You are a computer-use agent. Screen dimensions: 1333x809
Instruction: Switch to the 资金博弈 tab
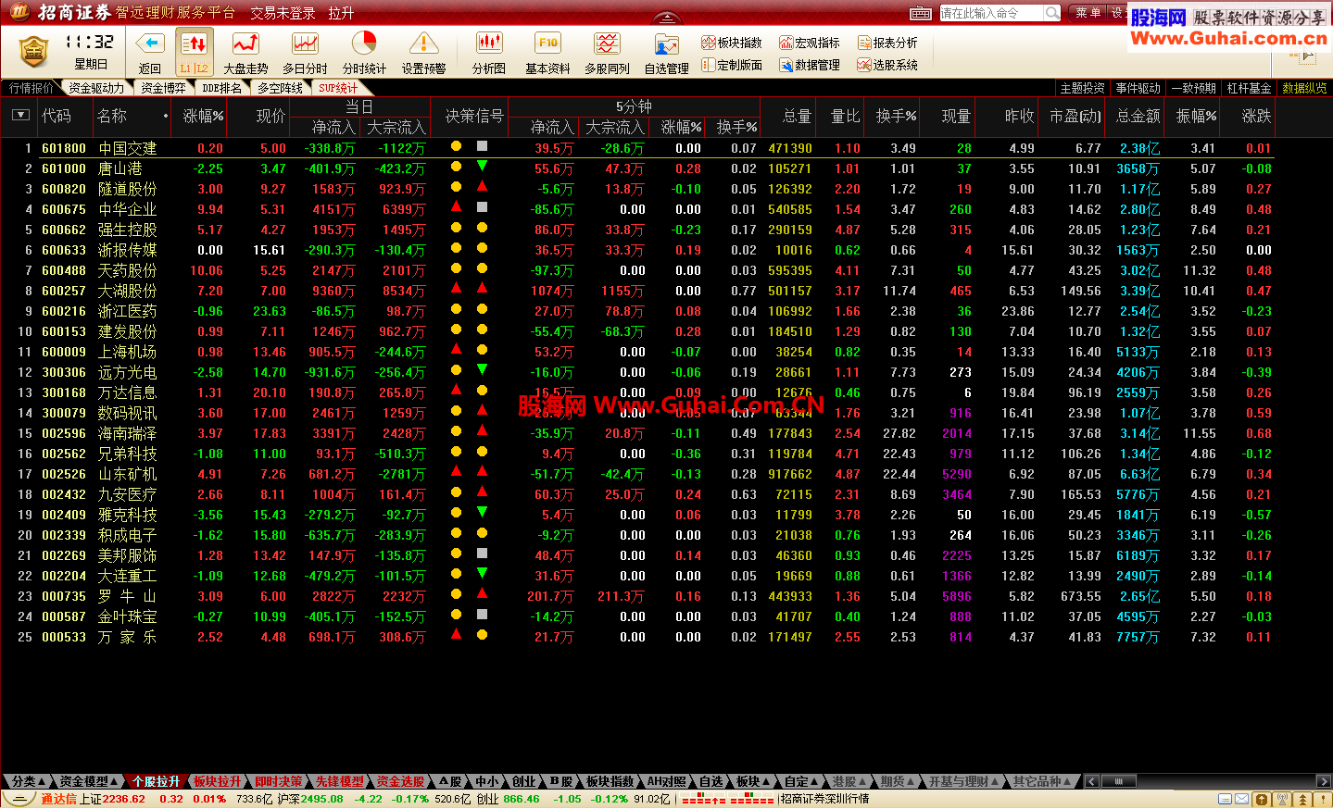(x=163, y=88)
